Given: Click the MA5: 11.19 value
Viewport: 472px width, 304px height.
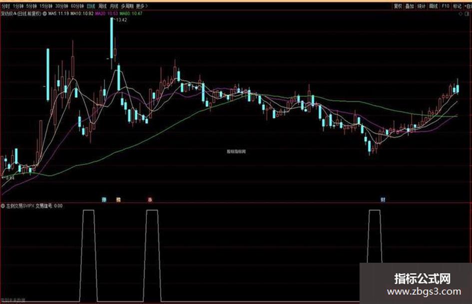Looking at the screenshot, I should pos(58,13).
